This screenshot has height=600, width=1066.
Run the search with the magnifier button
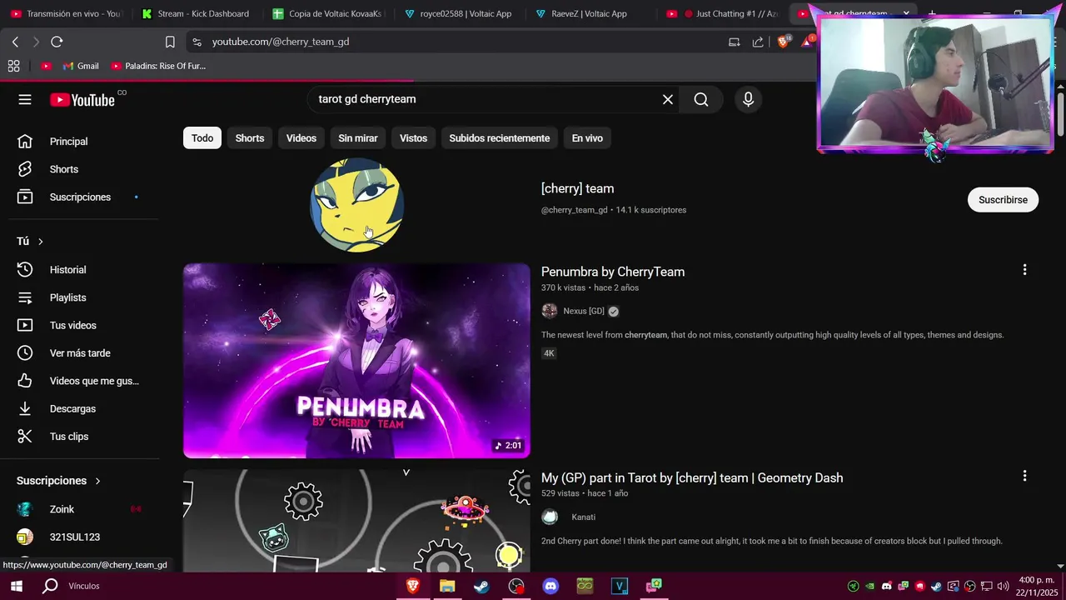(701, 99)
